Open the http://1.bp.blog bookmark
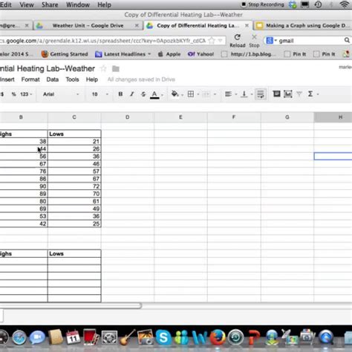 [249, 54]
